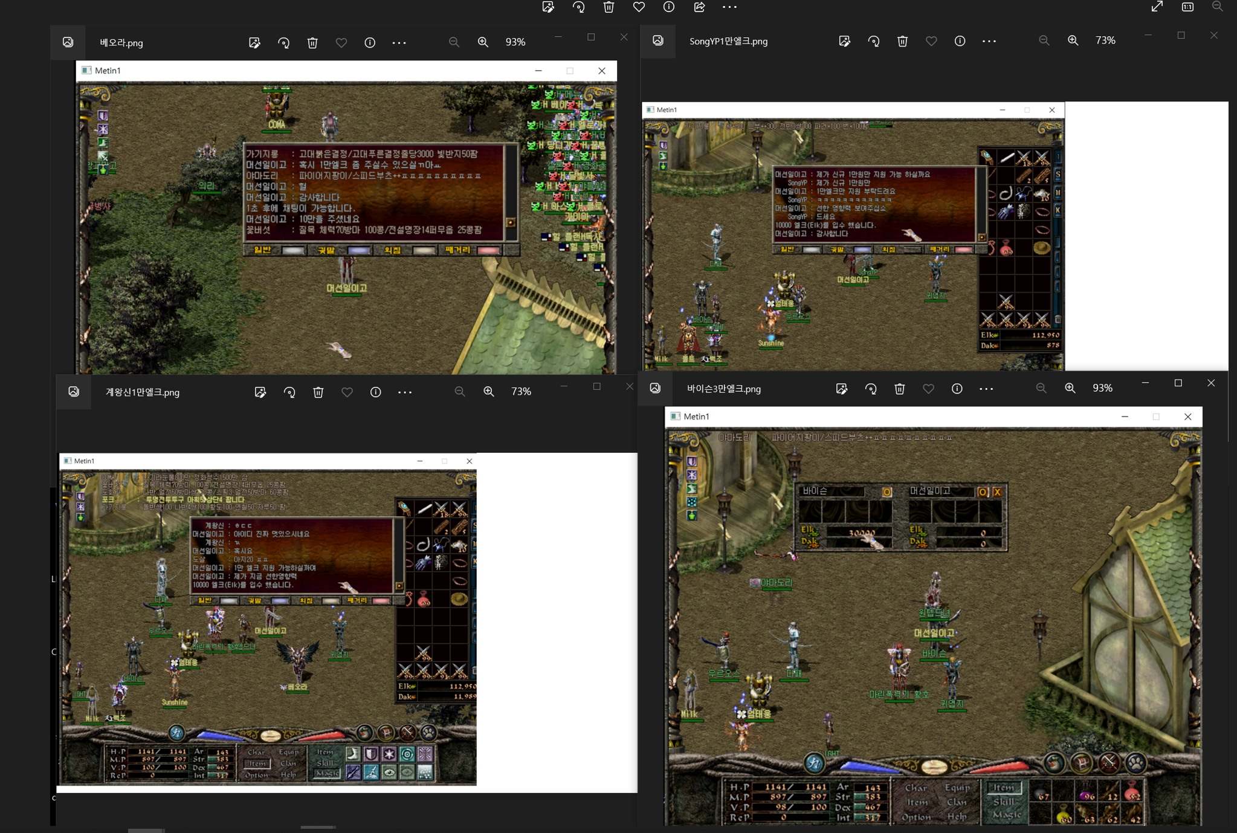
Task: Click edit image icon in 계왕신1만엘크.png window
Action: (260, 392)
